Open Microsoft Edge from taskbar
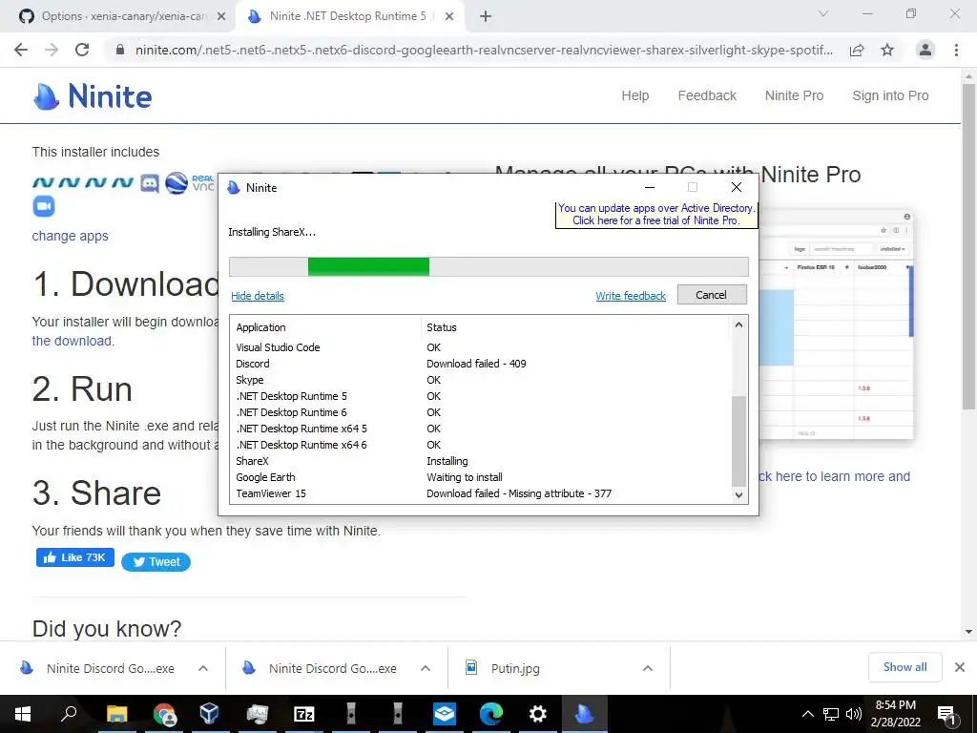This screenshot has width=977, height=733. click(491, 714)
